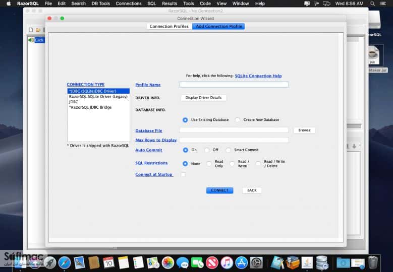Viewport: 393px width, 272px height.
Task: Enable the Connect at Startup checkbox
Action: click(x=183, y=174)
